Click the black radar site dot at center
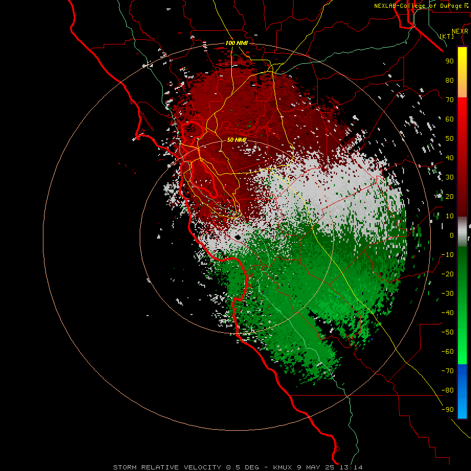The height and width of the screenshot is (471, 471). click(238, 237)
